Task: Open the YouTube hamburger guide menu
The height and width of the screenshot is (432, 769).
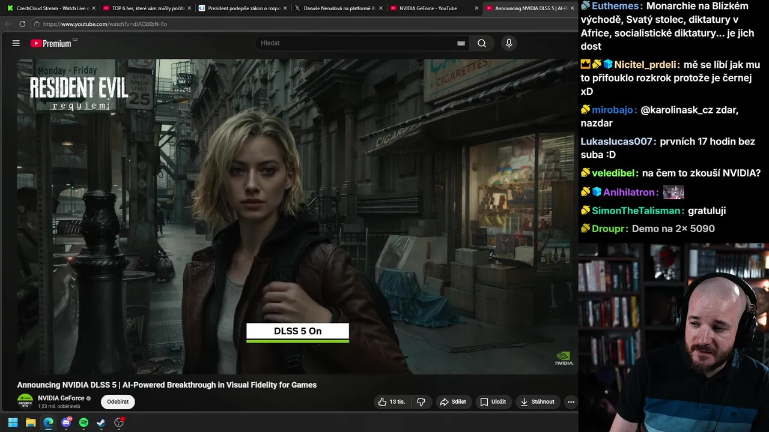Action: [16, 43]
